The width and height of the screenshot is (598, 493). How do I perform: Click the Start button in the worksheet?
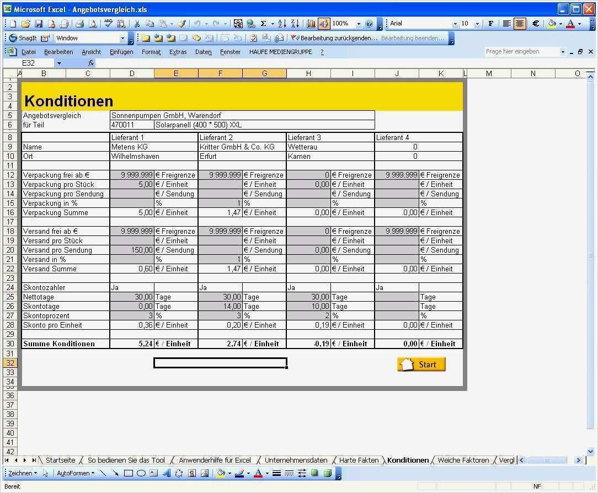click(x=421, y=364)
